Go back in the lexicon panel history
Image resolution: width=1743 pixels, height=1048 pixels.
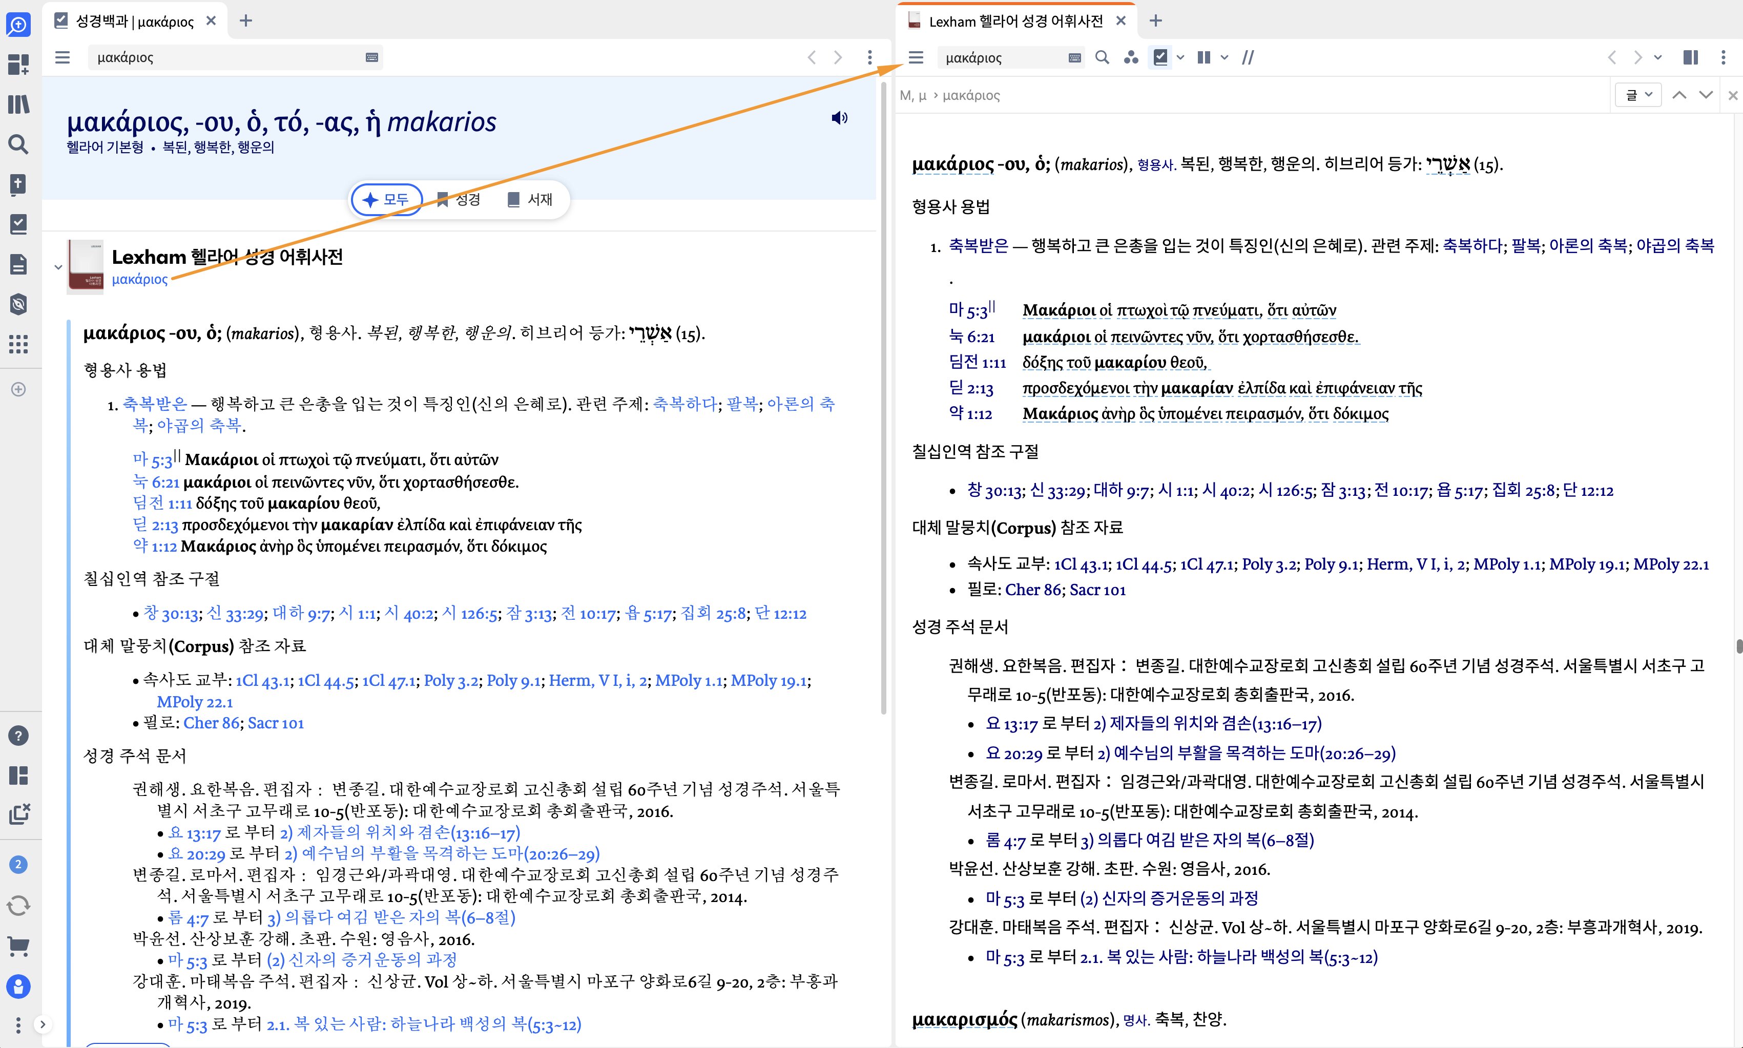[1612, 57]
